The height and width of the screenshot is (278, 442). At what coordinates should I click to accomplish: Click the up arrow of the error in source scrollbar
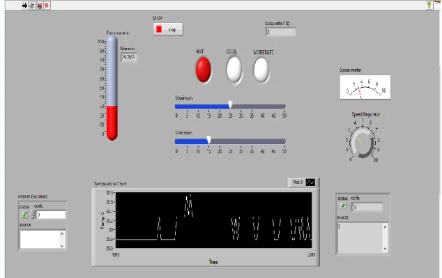pyautogui.click(x=62, y=234)
